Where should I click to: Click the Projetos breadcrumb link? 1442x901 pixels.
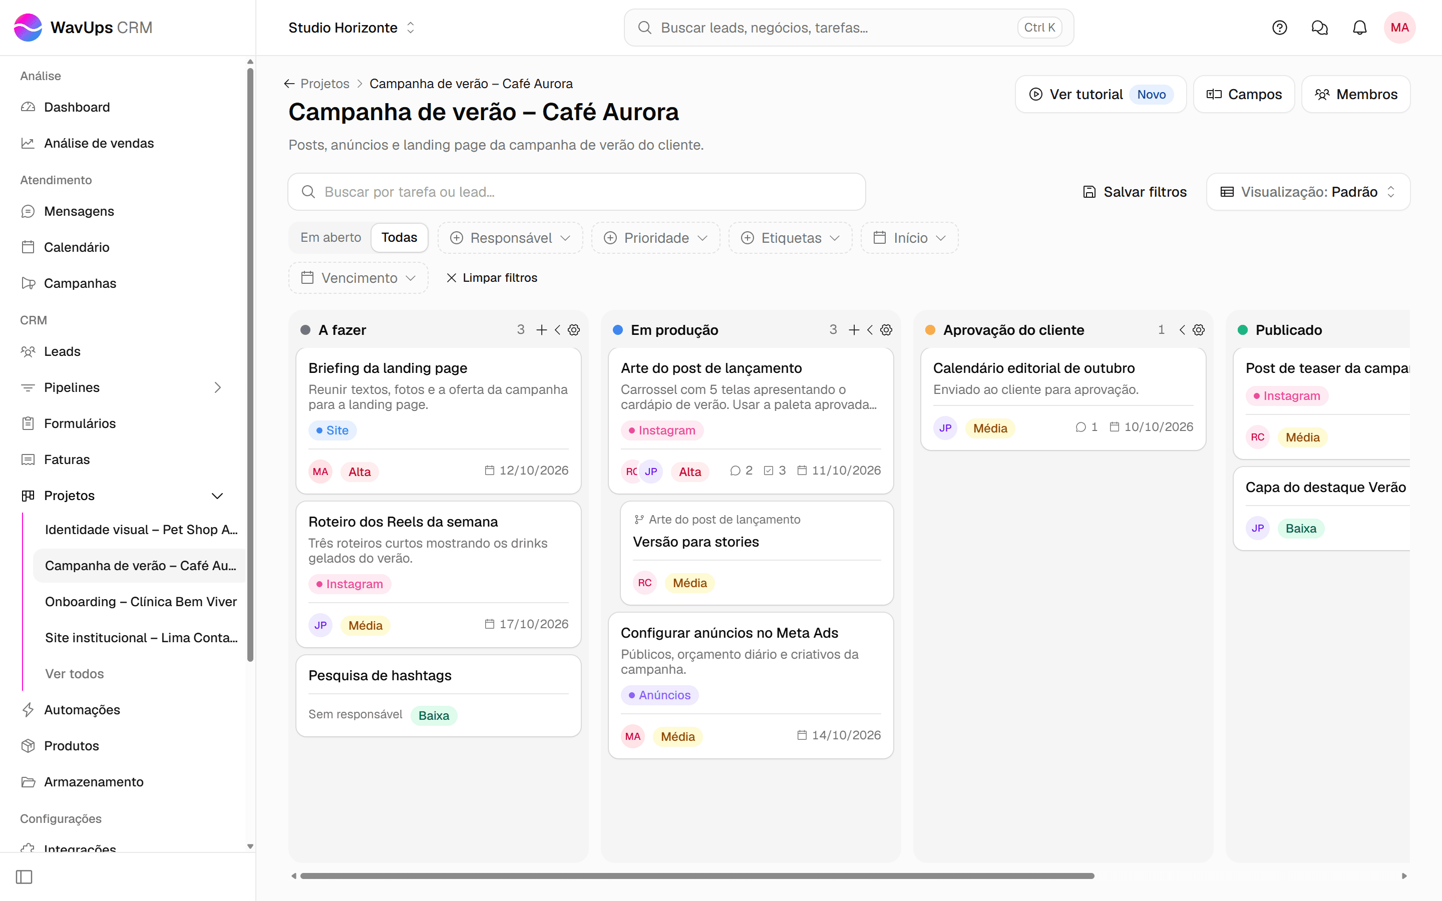(325, 84)
